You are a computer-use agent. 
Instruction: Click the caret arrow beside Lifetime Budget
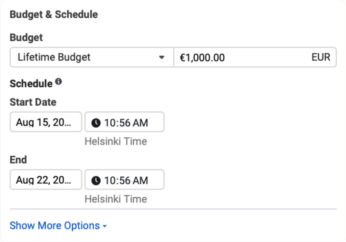click(x=162, y=58)
